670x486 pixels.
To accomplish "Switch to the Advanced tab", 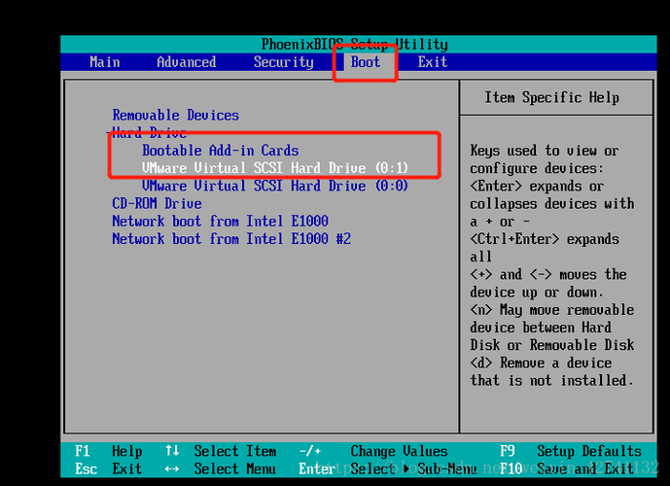I will pyautogui.click(x=187, y=62).
